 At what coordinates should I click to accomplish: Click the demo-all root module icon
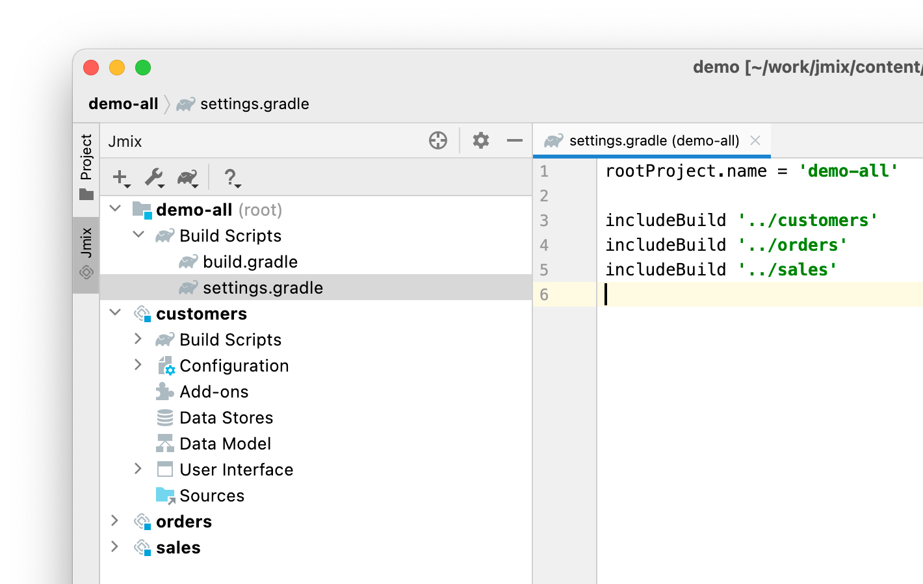tap(142, 210)
